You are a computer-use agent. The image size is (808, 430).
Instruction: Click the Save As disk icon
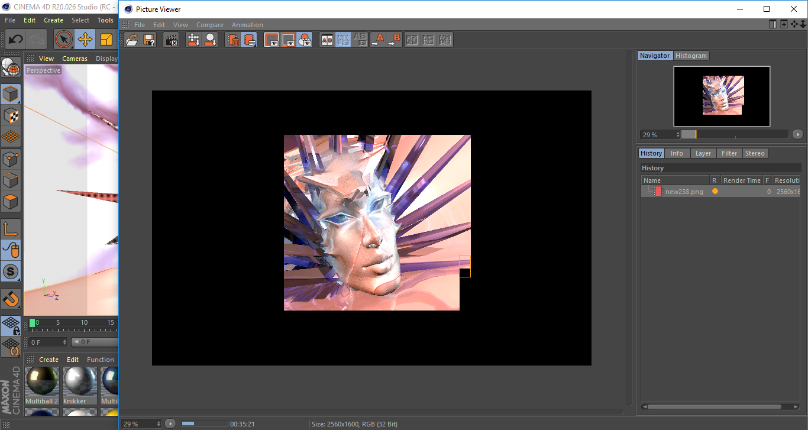point(149,40)
